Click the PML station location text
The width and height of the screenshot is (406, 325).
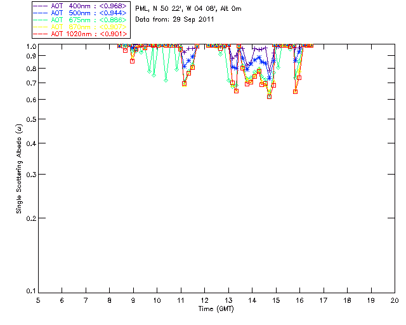[x=188, y=9]
